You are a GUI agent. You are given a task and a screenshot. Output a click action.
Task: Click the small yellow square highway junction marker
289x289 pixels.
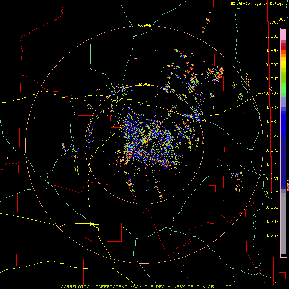click(92, 225)
